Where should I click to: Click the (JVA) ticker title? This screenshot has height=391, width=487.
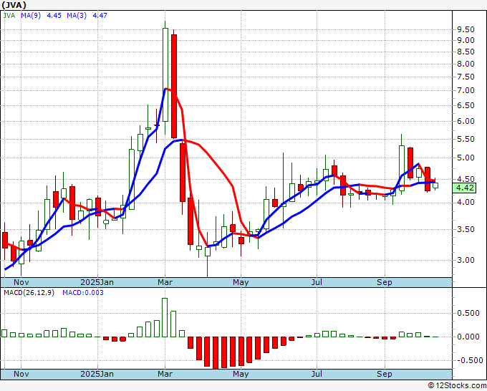point(15,4)
